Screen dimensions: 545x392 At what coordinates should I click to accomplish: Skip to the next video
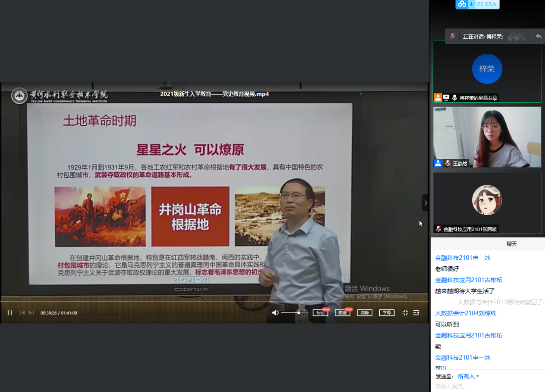click(x=31, y=313)
